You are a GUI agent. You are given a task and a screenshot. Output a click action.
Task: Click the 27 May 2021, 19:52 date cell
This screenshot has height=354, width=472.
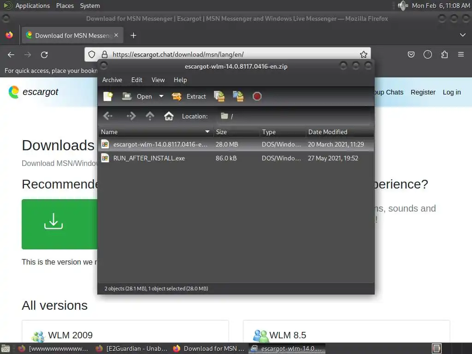pyautogui.click(x=333, y=158)
